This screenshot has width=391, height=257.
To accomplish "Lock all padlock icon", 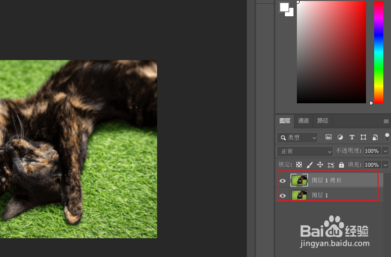I will point(342,164).
